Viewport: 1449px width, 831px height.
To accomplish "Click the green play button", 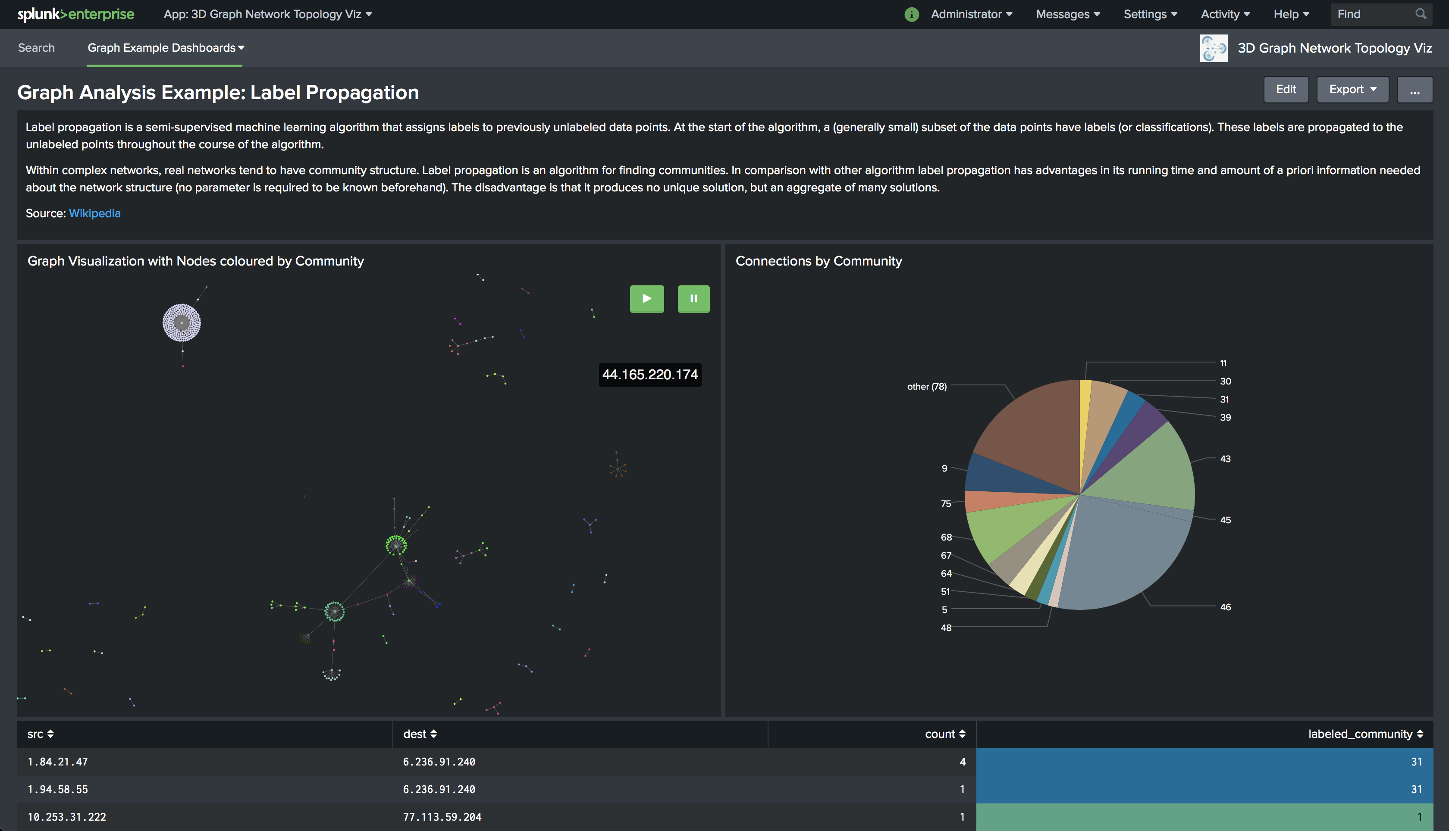I will tap(646, 299).
